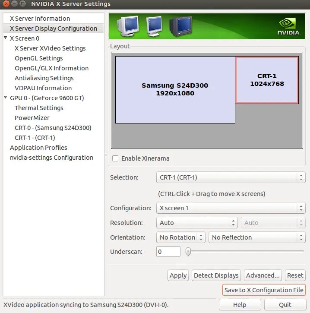Screen dimensions: 310x313
Task: Click the Underscan value input field
Action: [168, 252]
